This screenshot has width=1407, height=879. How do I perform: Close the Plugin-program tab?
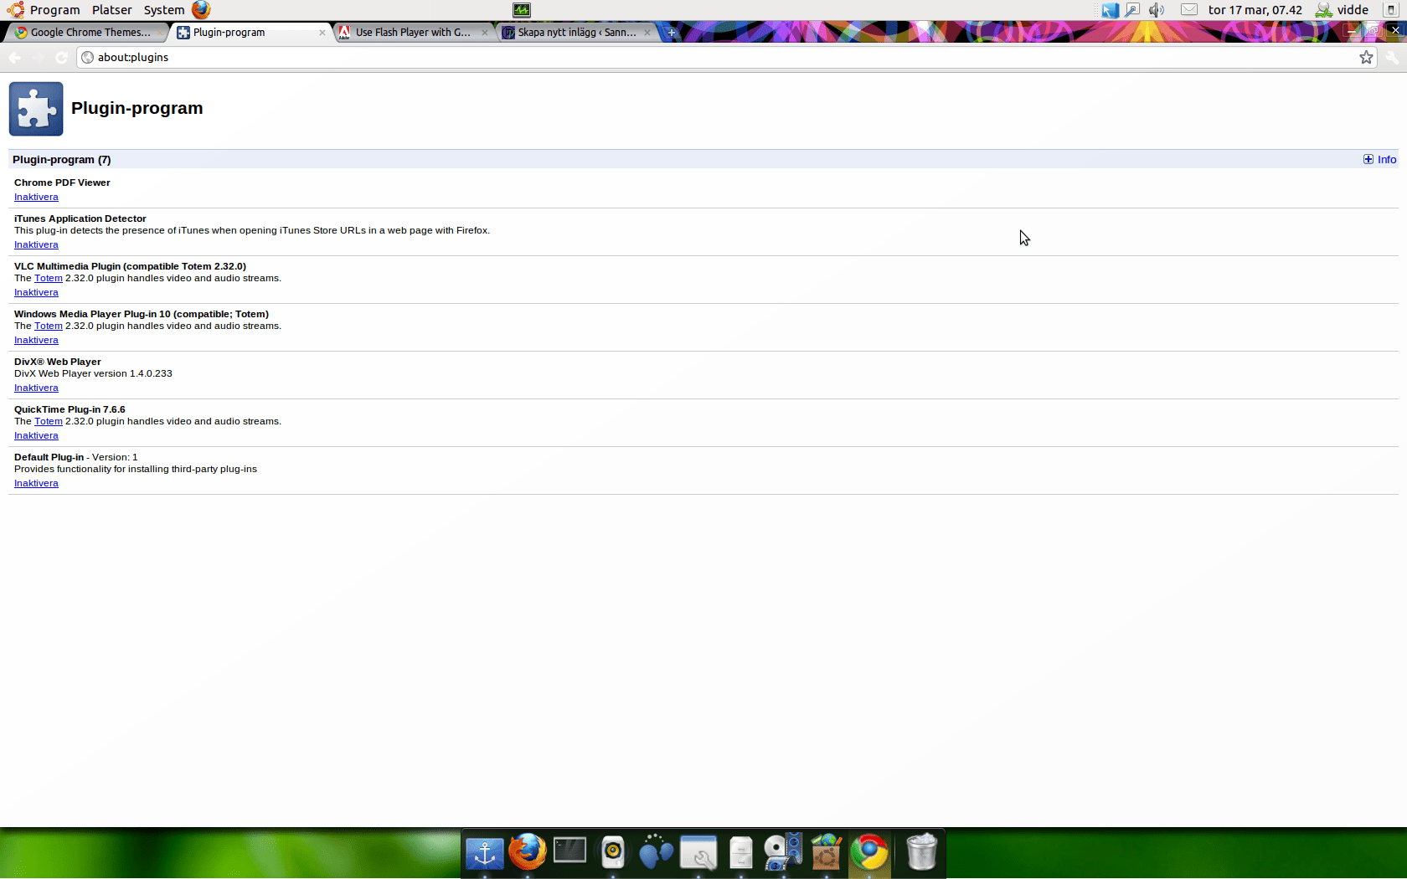click(322, 33)
